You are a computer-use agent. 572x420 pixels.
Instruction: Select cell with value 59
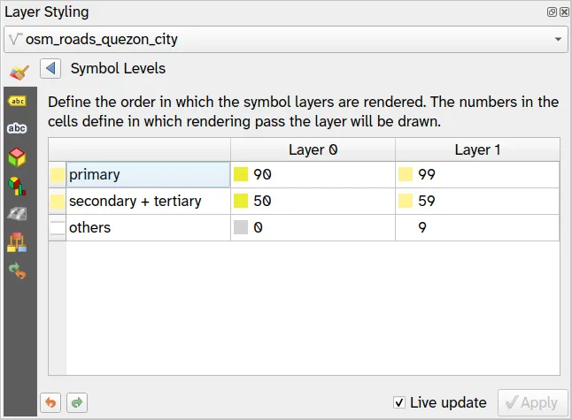pyautogui.click(x=477, y=201)
